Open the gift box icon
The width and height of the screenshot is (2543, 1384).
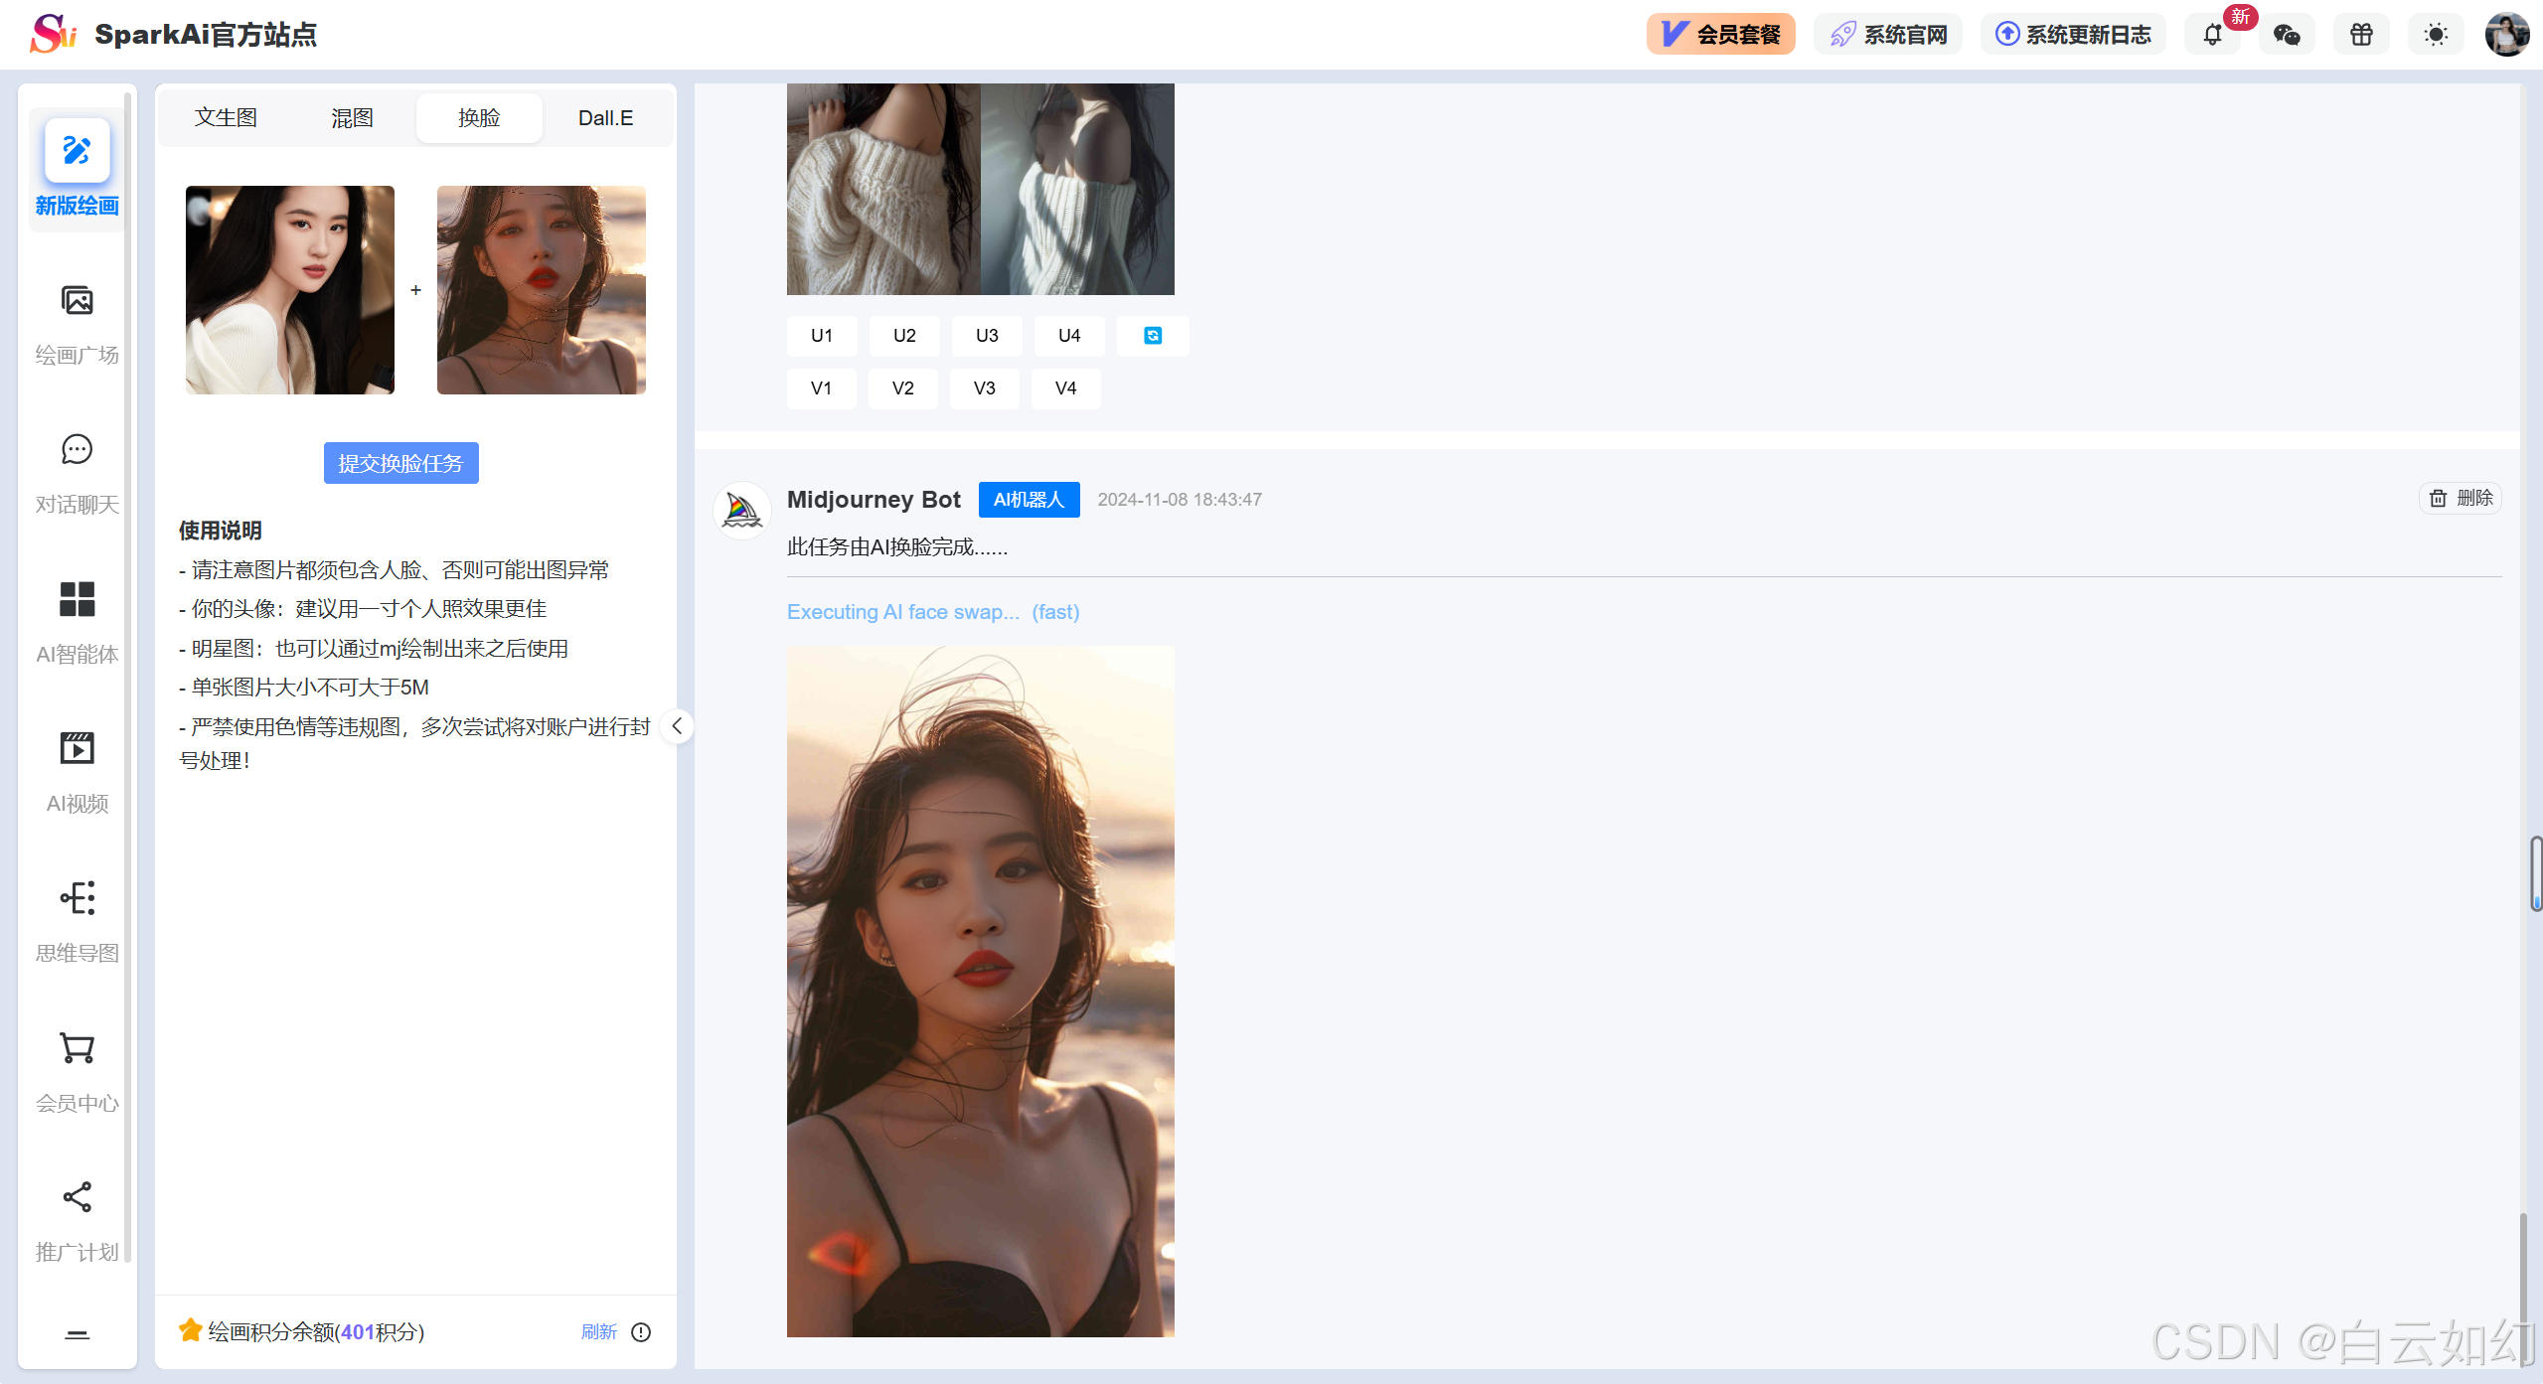click(2361, 35)
